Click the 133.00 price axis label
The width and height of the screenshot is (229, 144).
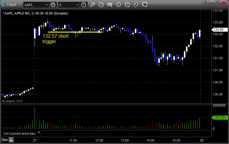coord(218,22)
